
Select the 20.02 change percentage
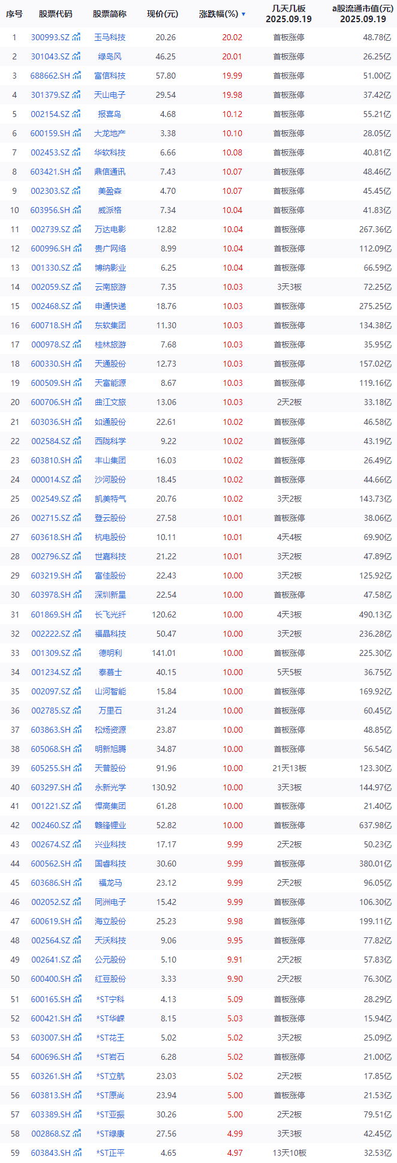(x=232, y=37)
